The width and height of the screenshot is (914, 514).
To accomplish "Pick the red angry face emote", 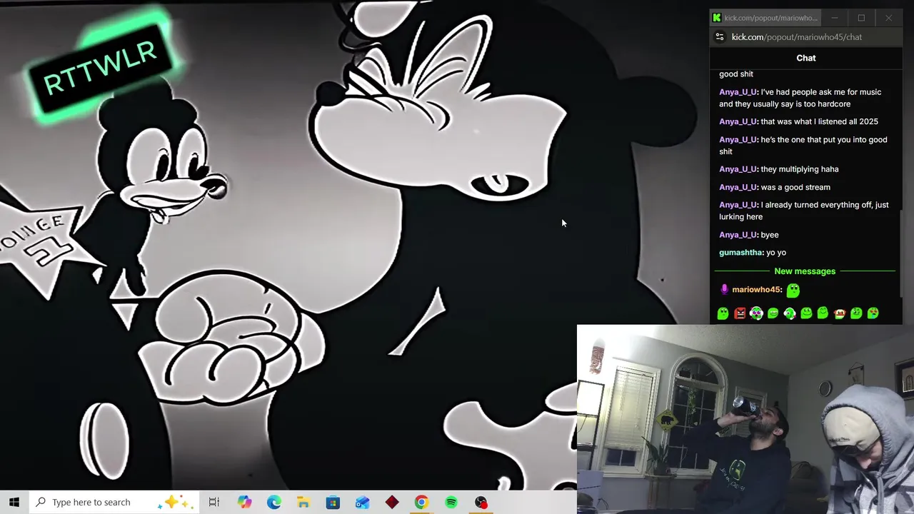I will click(x=740, y=313).
